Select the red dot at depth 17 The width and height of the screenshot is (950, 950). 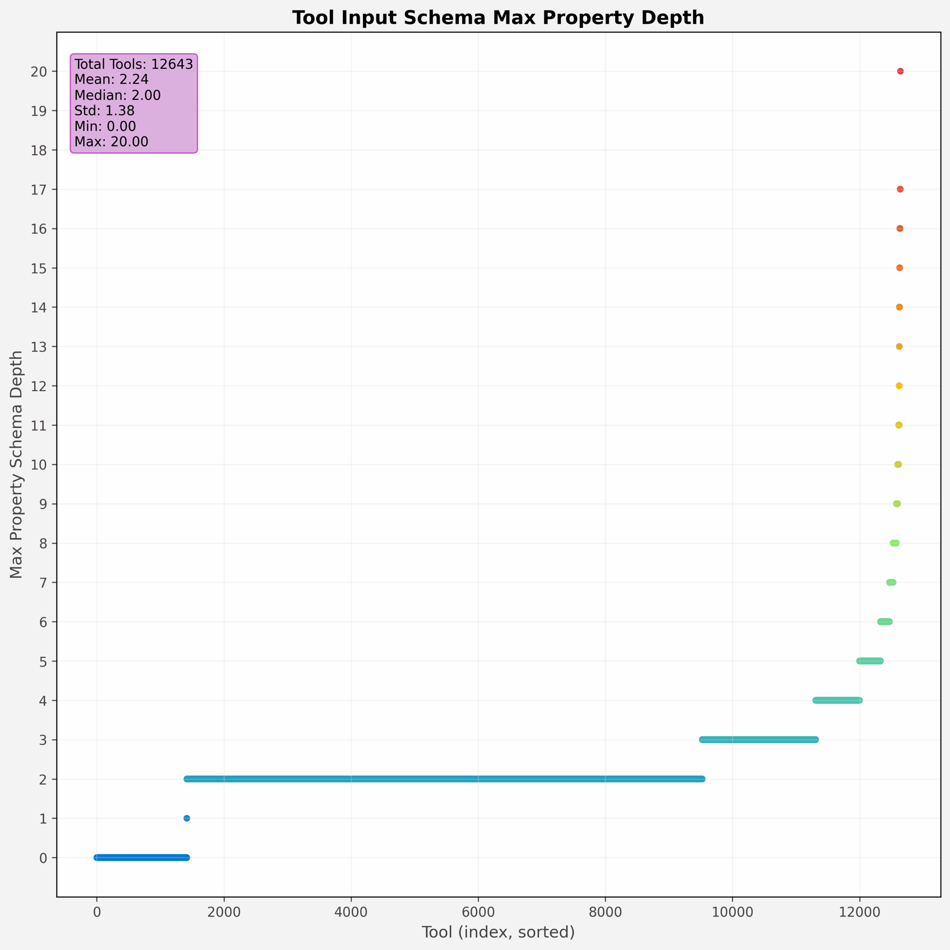coord(900,188)
